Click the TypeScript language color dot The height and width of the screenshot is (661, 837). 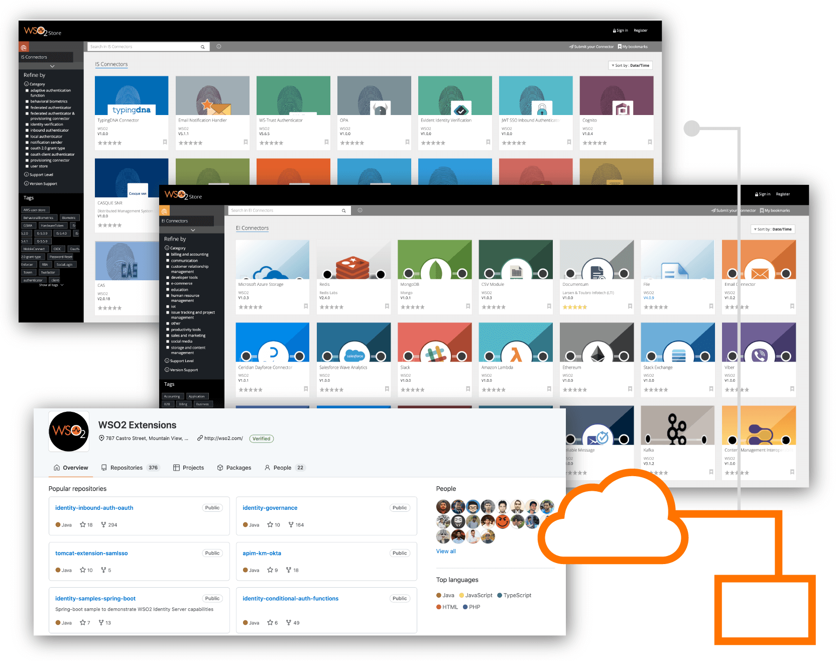click(x=500, y=595)
